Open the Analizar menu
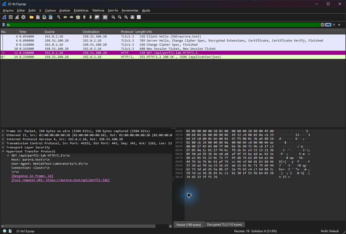 coord(65,10)
